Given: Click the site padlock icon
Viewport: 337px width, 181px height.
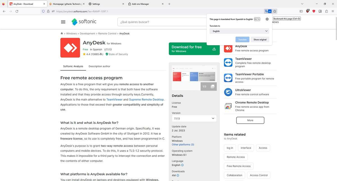Looking at the screenshot, I should click(x=48, y=11).
